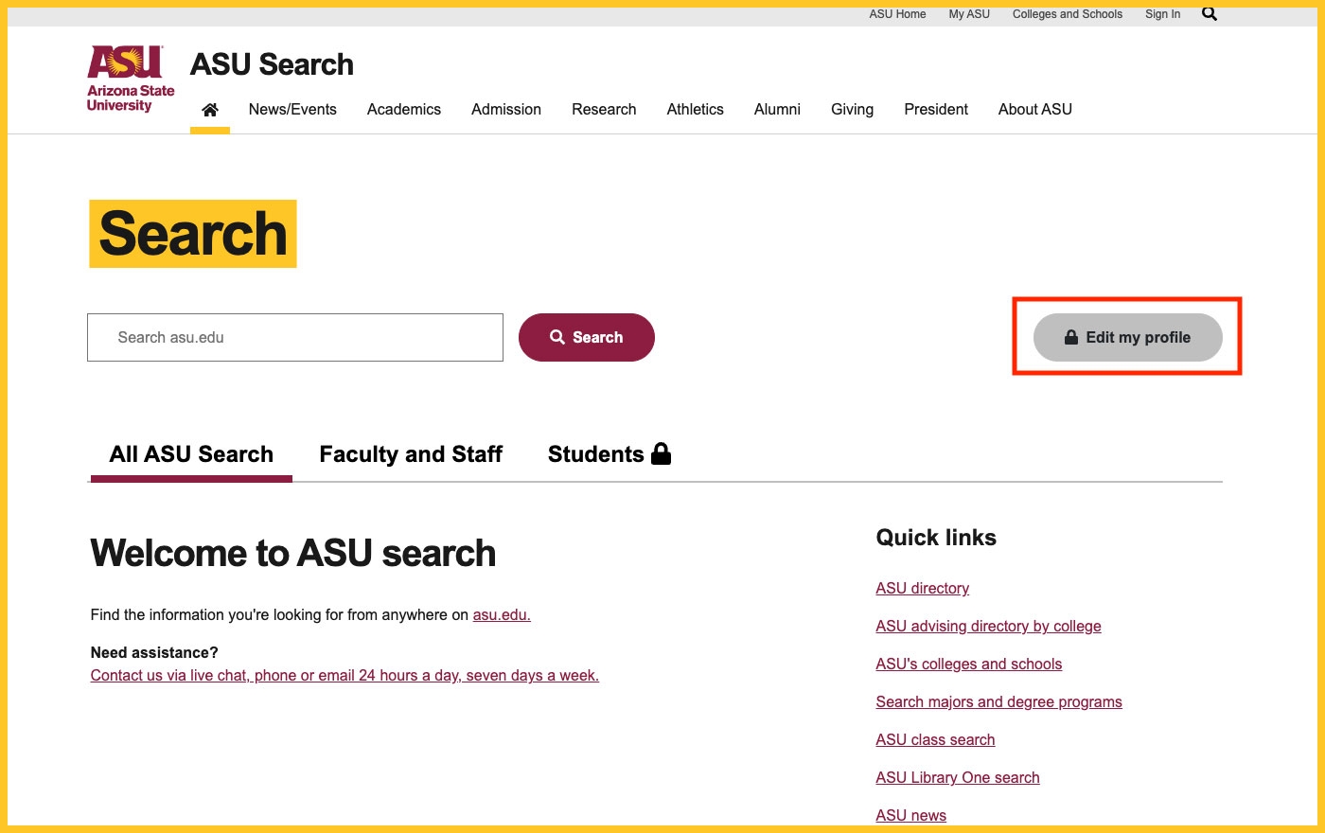
Task: Focus the Search asu.edu input field
Action: click(x=295, y=337)
